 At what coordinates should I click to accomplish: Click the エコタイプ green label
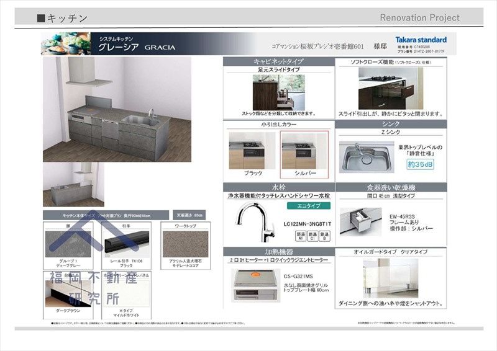(x=308, y=206)
